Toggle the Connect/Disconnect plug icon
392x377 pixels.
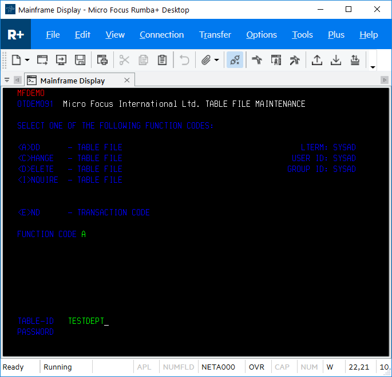pos(235,60)
